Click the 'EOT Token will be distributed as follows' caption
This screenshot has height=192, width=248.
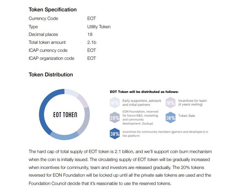pos(144,92)
